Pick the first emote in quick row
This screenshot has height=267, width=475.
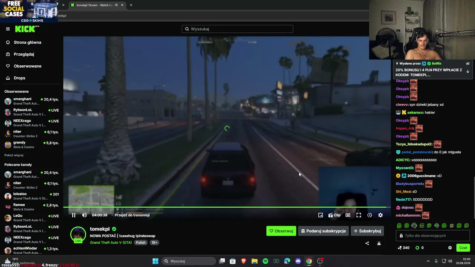(x=399, y=225)
